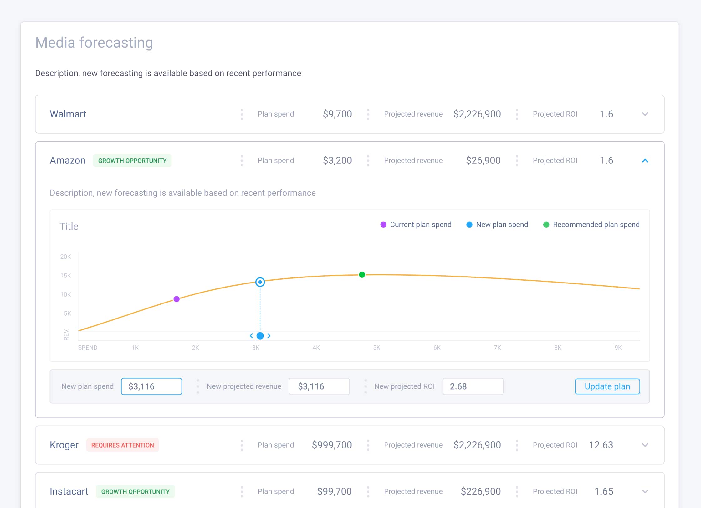Click the green recommended spend point
Image resolution: width=701 pixels, height=508 pixels.
point(362,275)
